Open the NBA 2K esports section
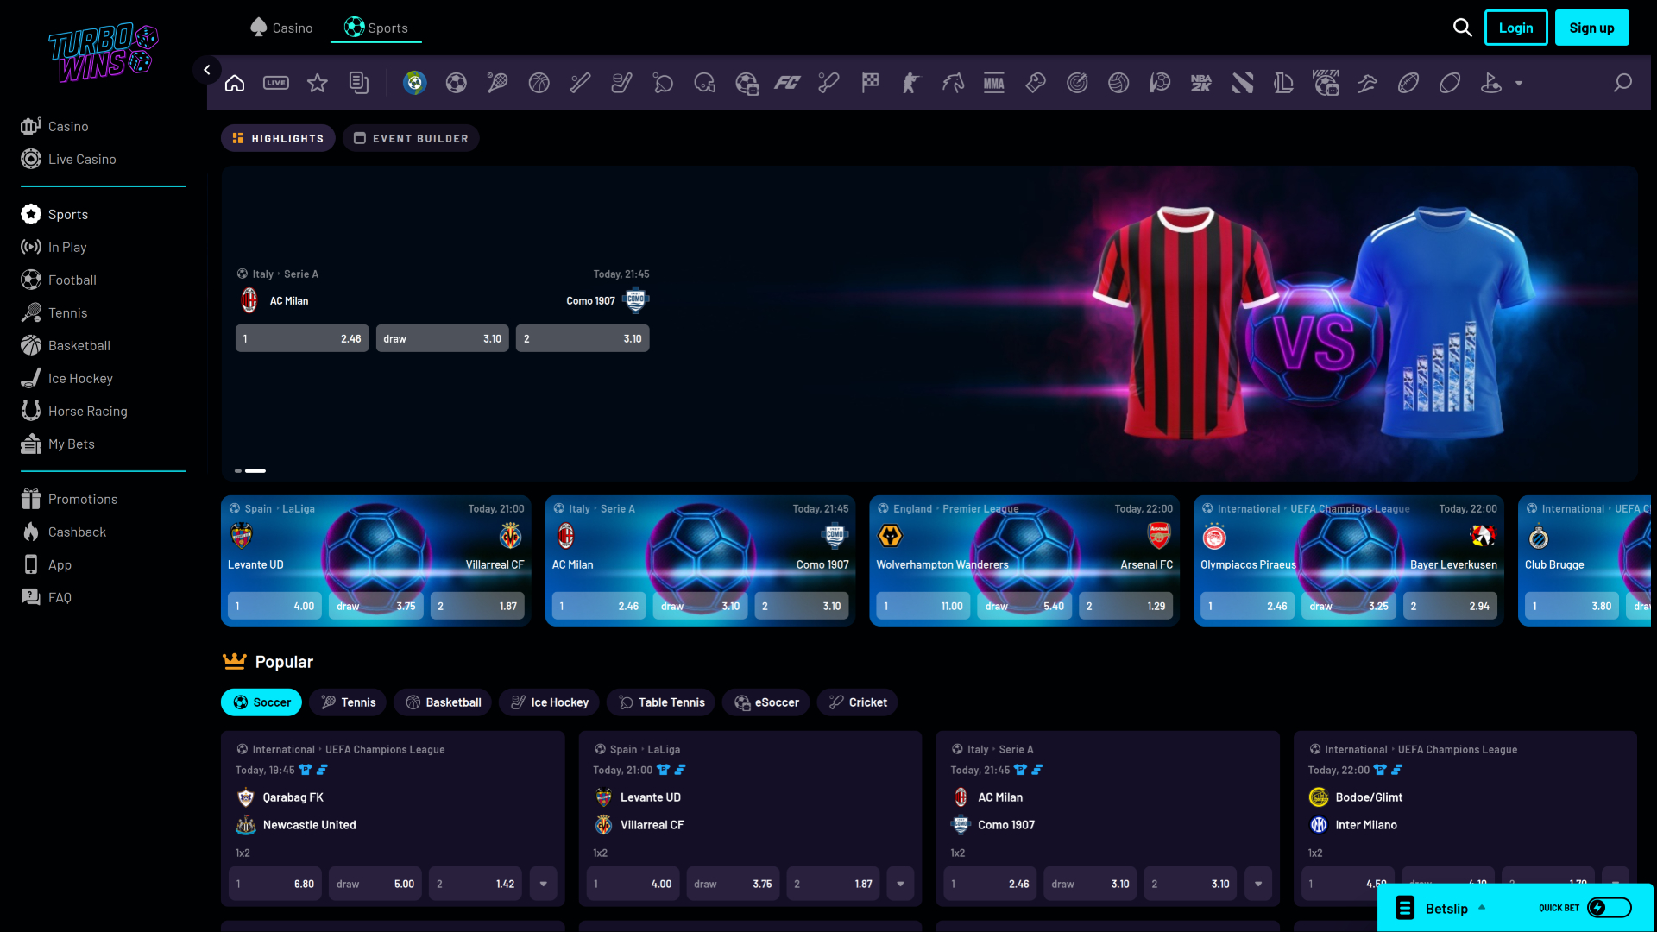Viewport: 1657px width, 932px height. click(1200, 82)
